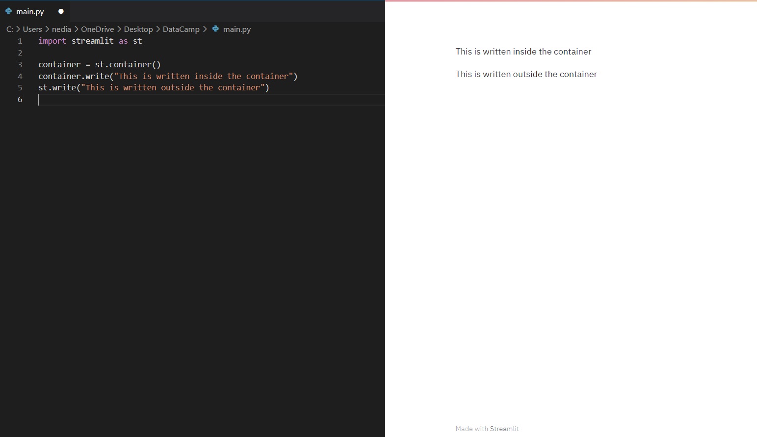The width and height of the screenshot is (757, 437).
Task: Open the nedia breadcrumb segment
Action: [61, 29]
